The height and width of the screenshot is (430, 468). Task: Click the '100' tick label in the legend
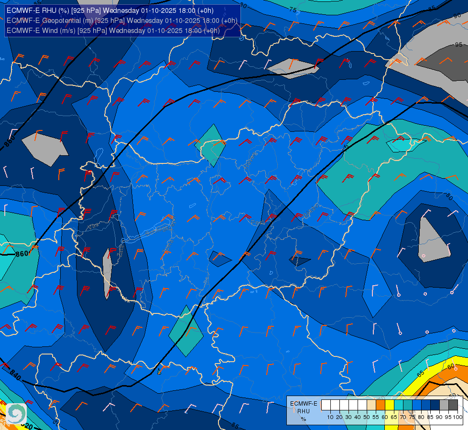[x=457, y=417]
